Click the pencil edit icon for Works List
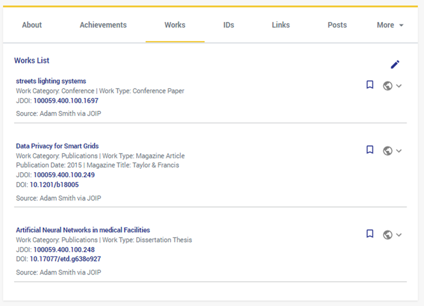 coord(395,65)
